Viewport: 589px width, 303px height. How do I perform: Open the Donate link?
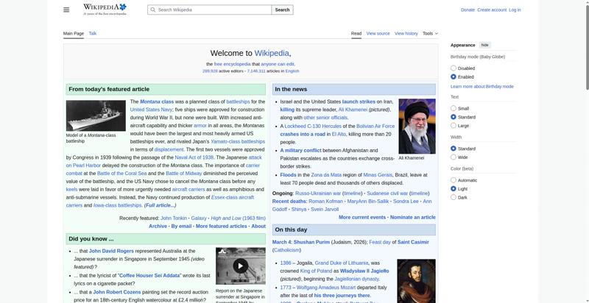[468, 10]
